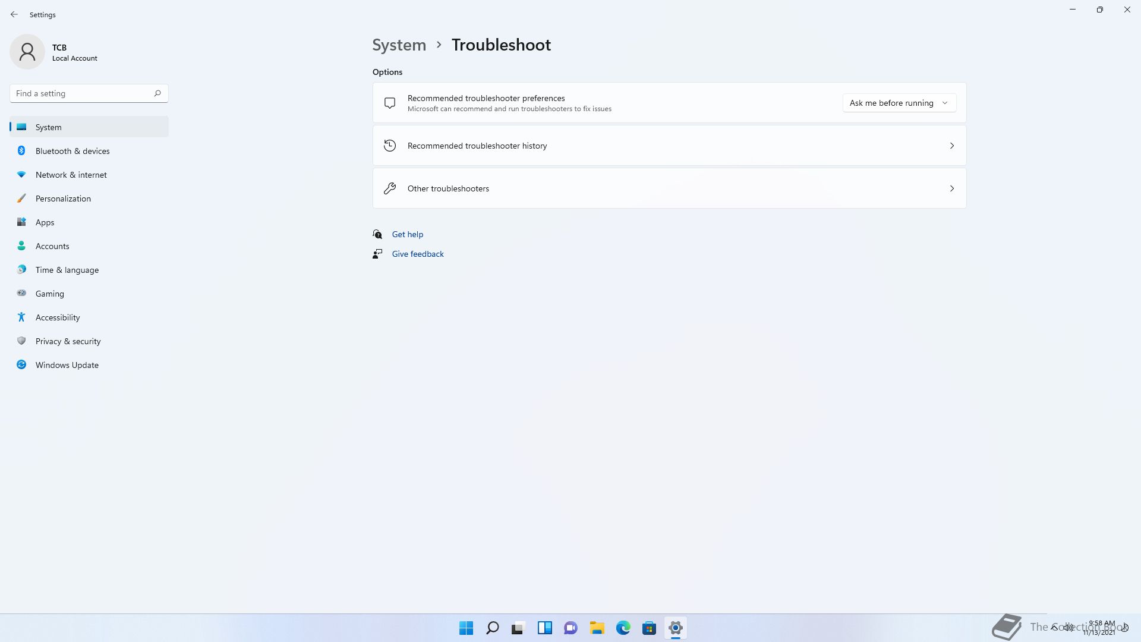Viewport: 1141px width, 642px height.
Task: Click the Gaming controller icon
Action: tap(21, 294)
